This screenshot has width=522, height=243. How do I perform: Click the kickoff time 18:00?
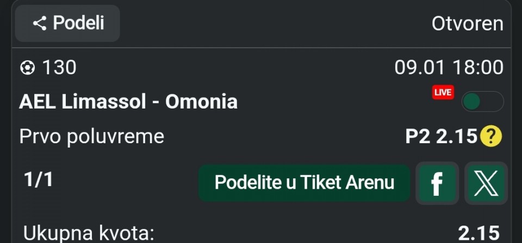tap(478, 68)
